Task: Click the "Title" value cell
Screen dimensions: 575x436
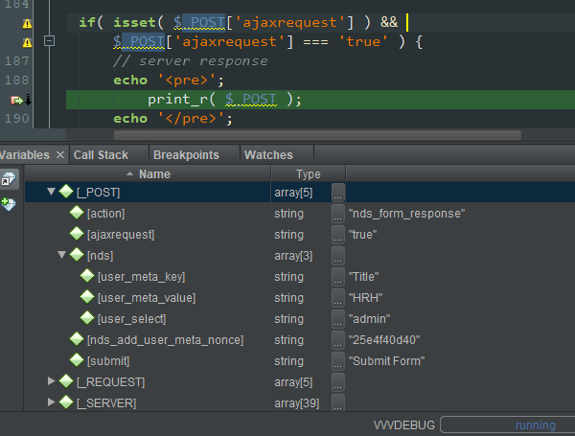Action: pos(364,277)
